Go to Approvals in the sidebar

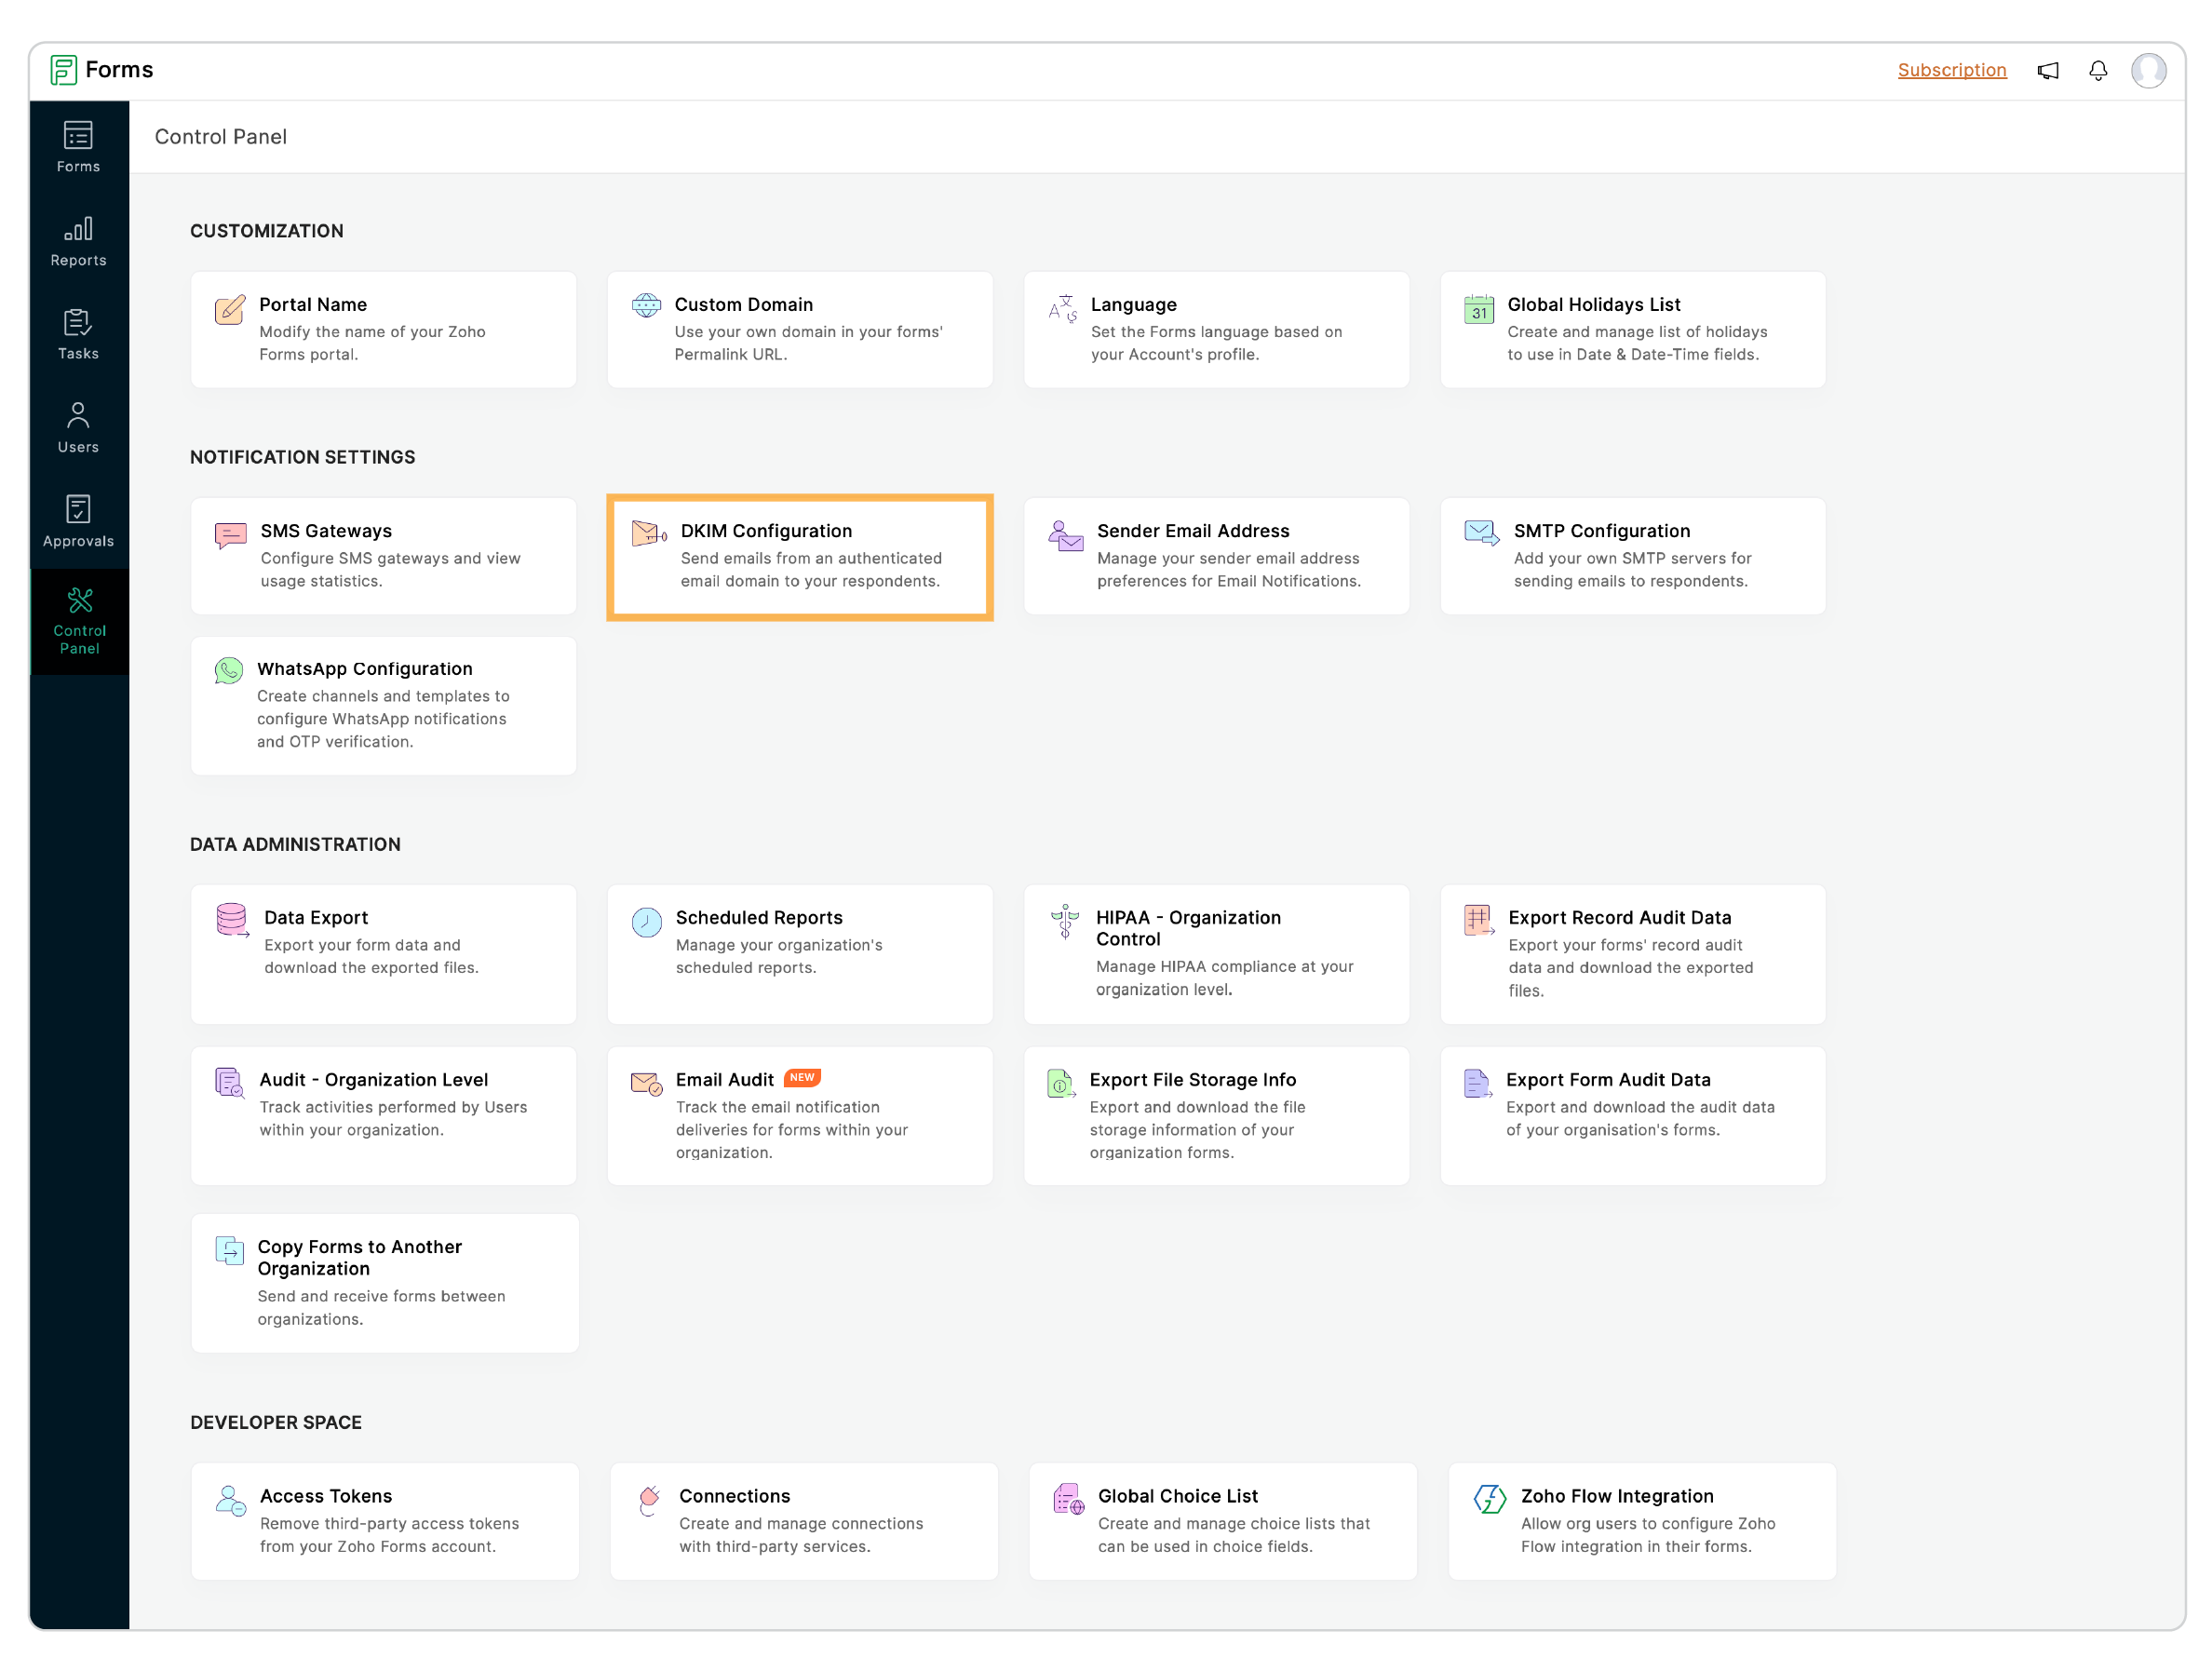pos(78,522)
